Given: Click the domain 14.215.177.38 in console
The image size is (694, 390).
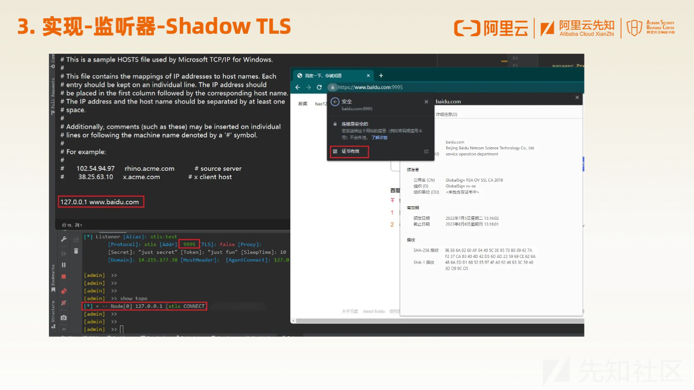Looking at the screenshot, I should click(158, 260).
